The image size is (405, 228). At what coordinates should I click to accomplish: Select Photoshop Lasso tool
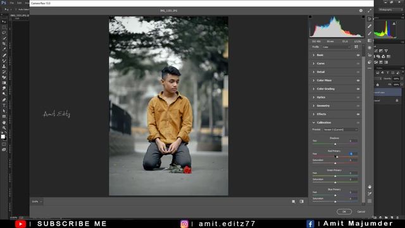pos(4,33)
